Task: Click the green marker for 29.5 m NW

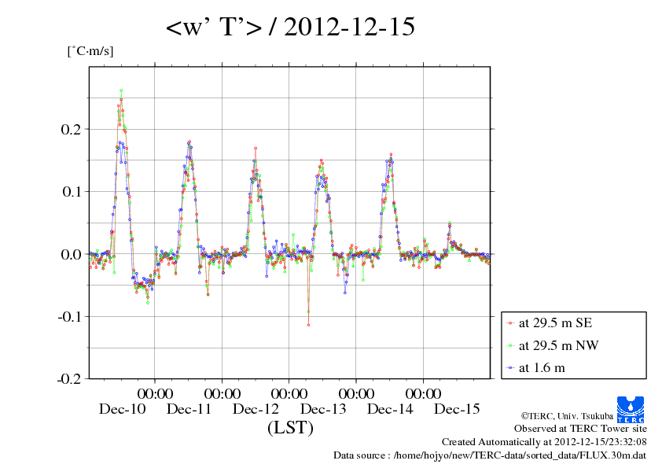Action: click(511, 345)
